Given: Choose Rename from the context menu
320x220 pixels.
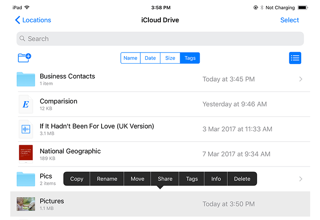Looking at the screenshot, I should coord(107,179).
